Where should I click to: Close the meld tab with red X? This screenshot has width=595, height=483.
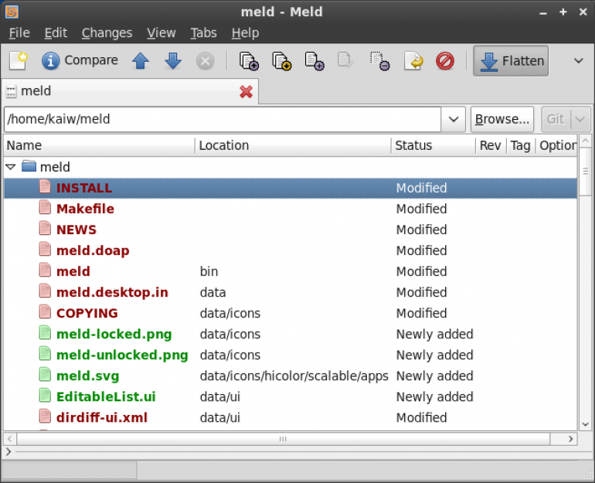tap(246, 91)
